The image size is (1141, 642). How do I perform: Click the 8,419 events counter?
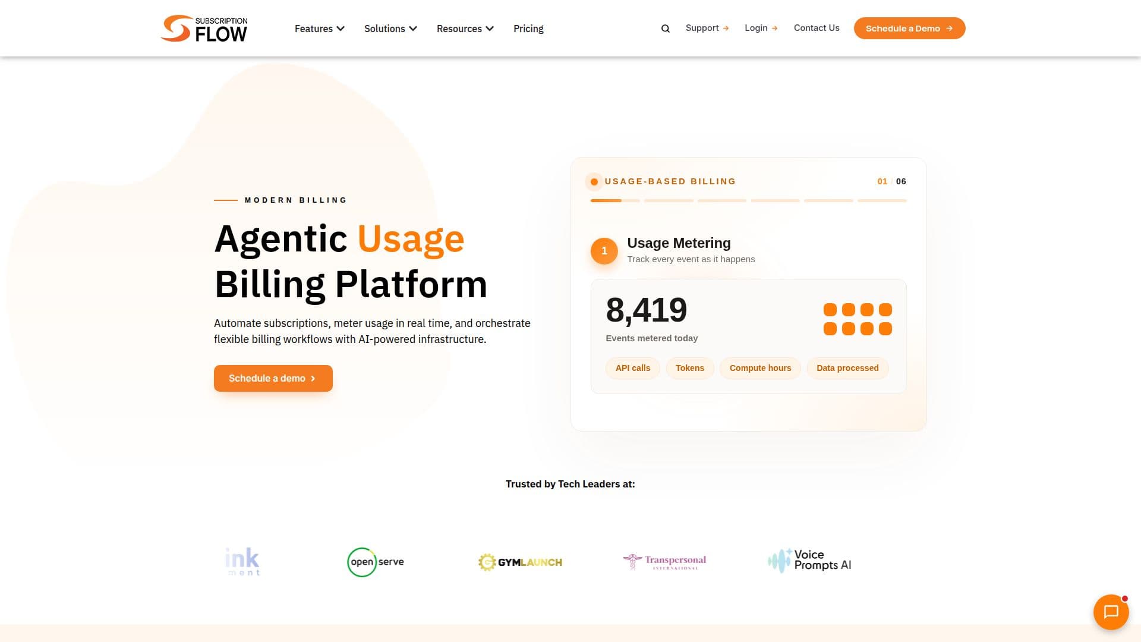click(647, 310)
